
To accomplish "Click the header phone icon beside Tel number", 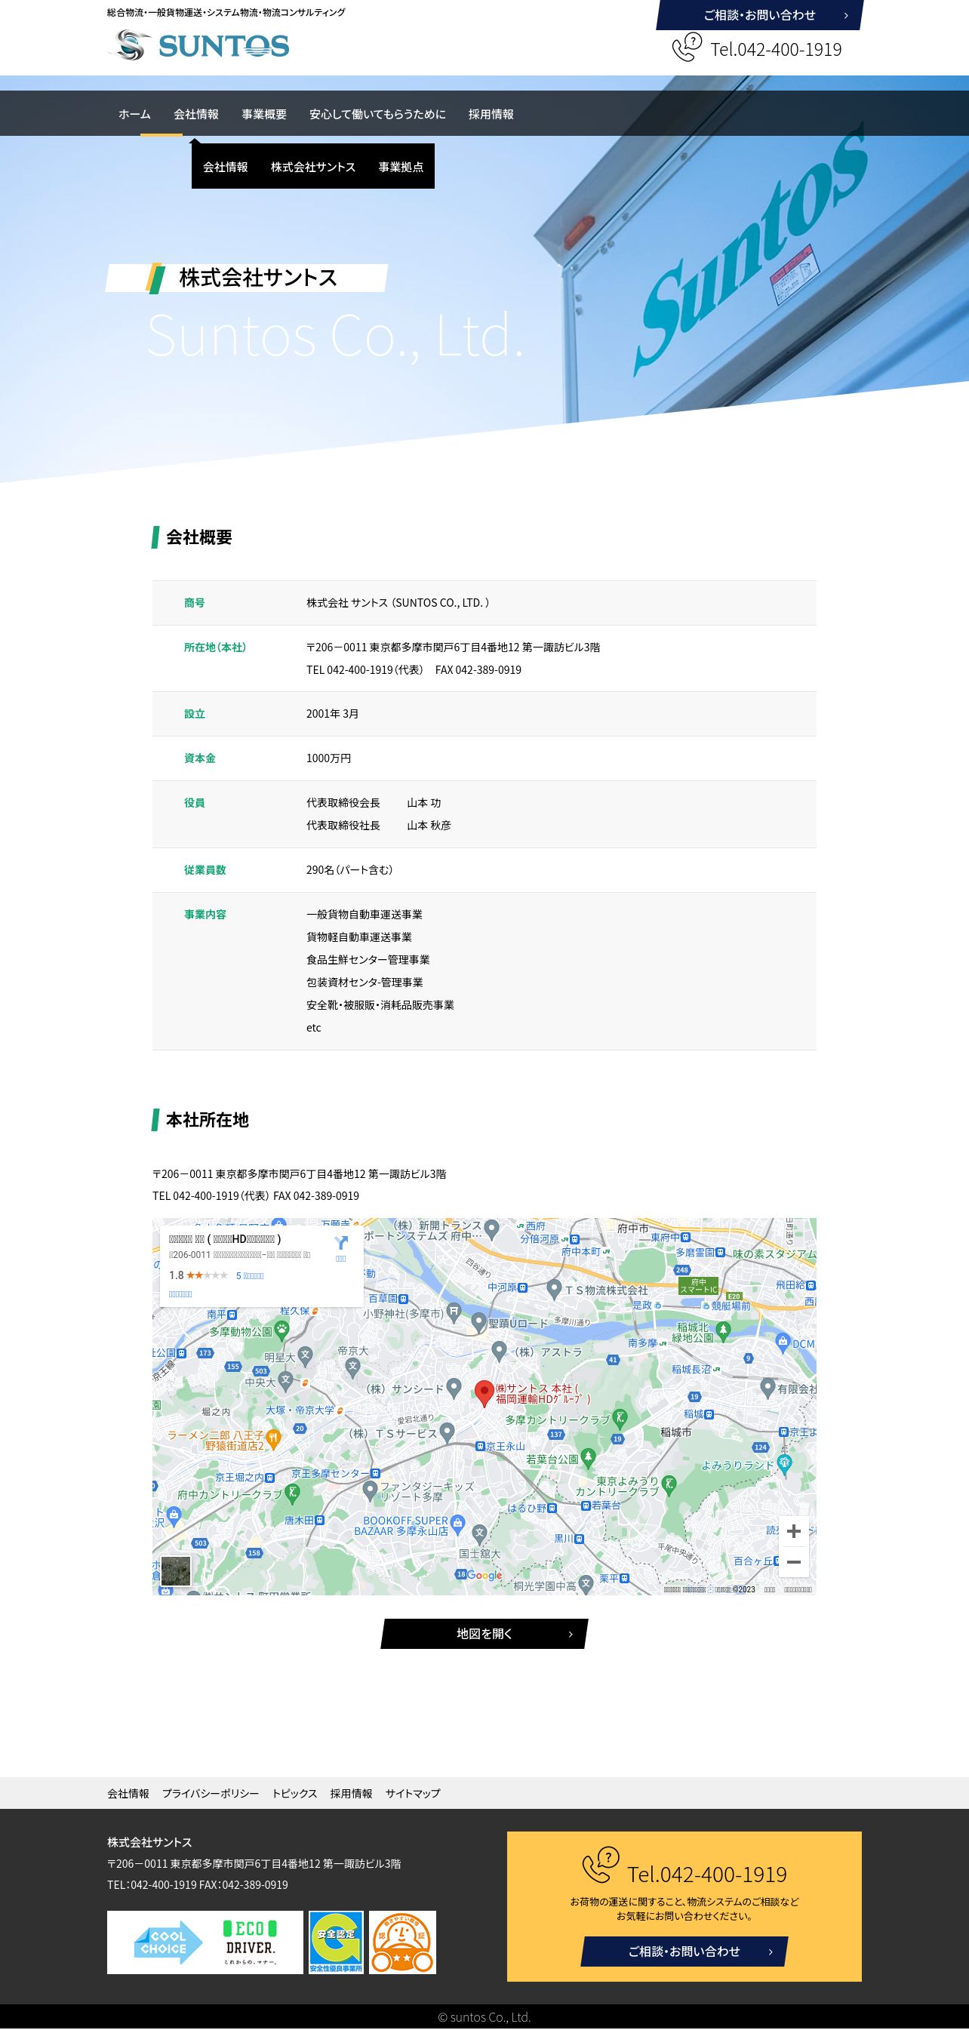I will point(687,48).
